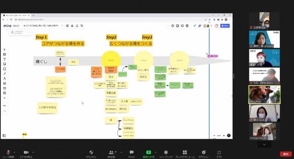Click the blue Miro Share button

click(225, 26)
